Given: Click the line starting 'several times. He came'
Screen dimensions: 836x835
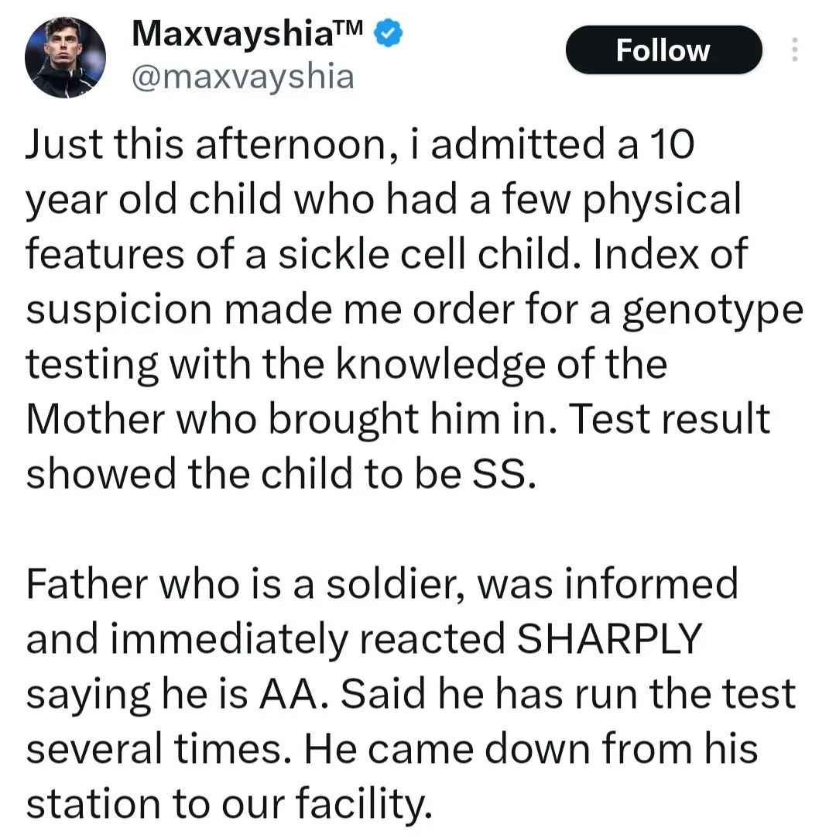Looking at the screenshot, I should click(x=392, y=748).
